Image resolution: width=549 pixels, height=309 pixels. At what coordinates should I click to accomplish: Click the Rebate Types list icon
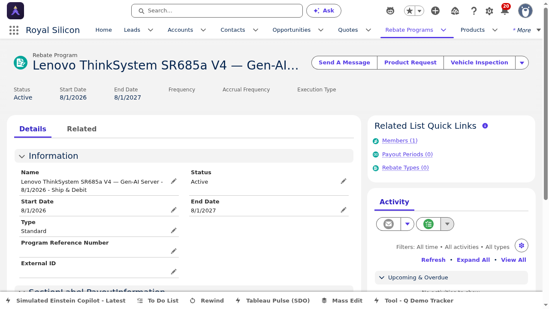[x=376, y=168]
